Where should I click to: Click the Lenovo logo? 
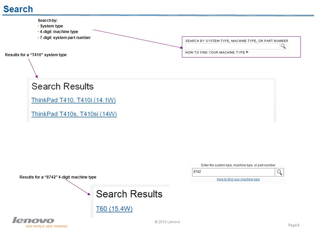point(33,220)
